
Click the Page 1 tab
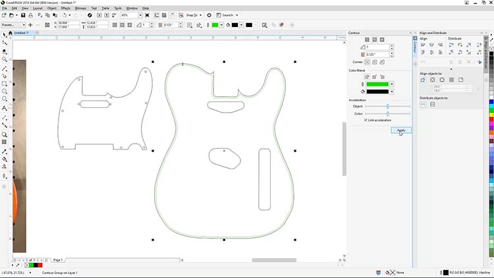(58, 260)
